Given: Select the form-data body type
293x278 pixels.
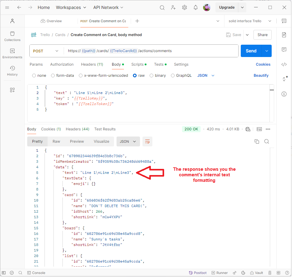Looking at the screenshot, I should [x=53, y=76].
